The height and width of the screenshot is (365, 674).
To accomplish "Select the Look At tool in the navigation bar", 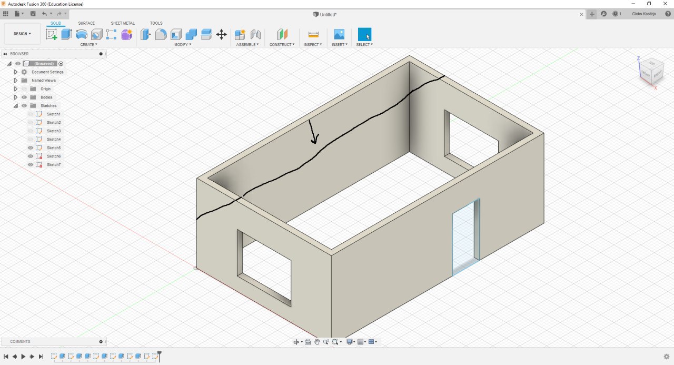I will click(308, 342).
